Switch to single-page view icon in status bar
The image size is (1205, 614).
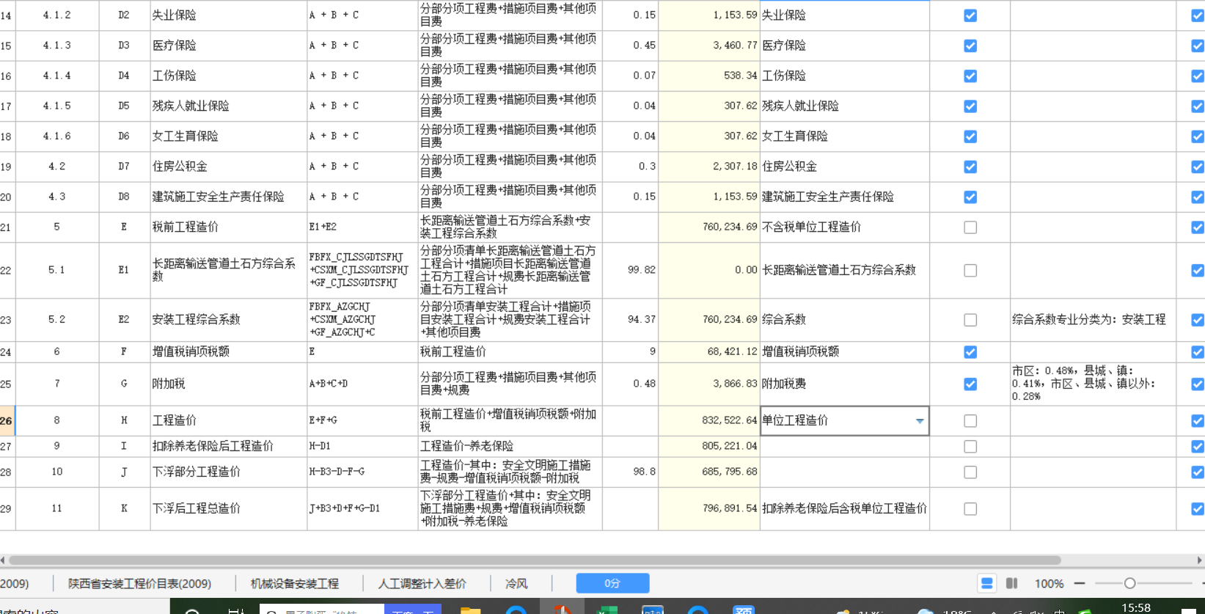tap(986, 584)
